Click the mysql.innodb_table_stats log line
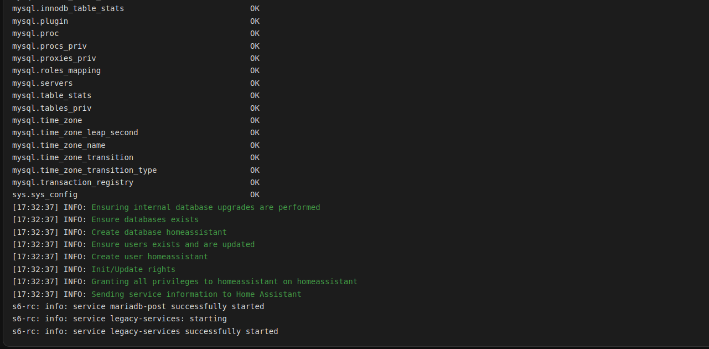This screenshot has width=709, height=349. (68, 9)
